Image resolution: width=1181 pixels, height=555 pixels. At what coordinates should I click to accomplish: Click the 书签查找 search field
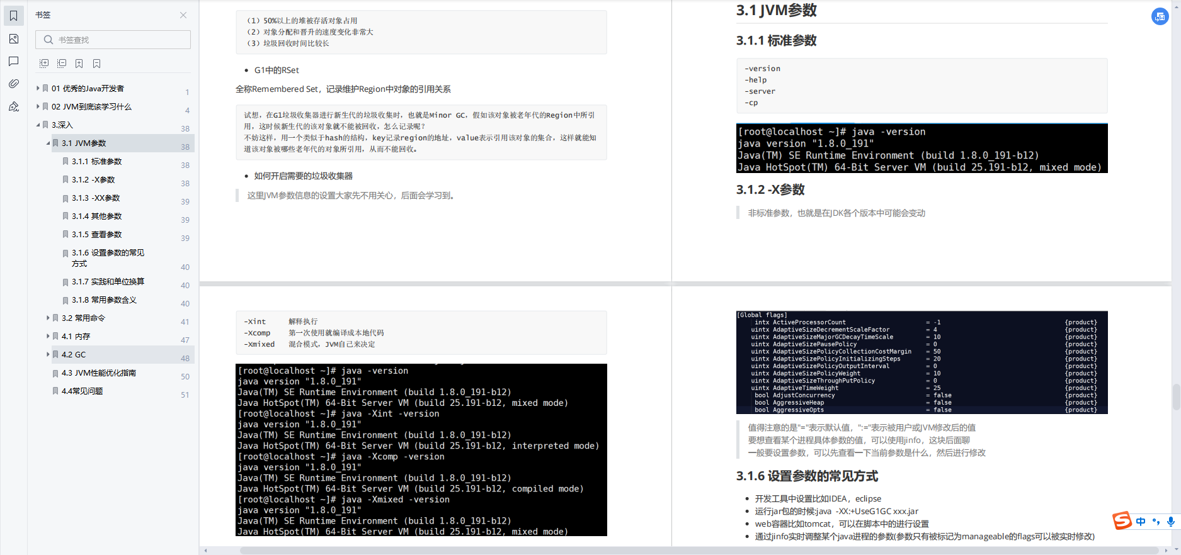tap(113, 40)
